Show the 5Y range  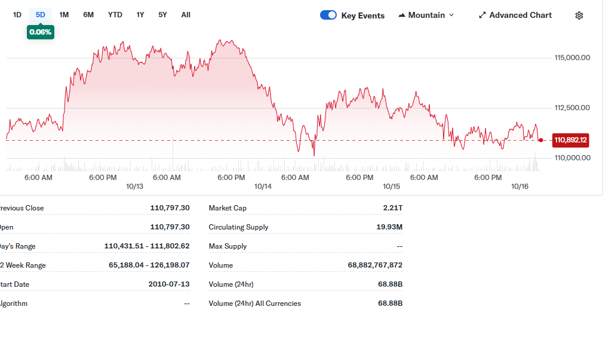click(x=162, y=15)
